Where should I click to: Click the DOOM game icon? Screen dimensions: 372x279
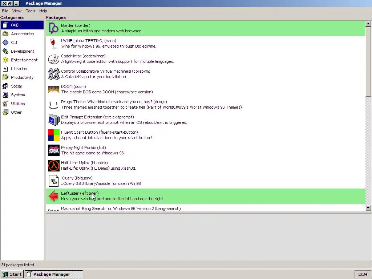pos(54,89)
